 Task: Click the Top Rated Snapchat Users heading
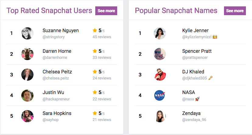49,11
